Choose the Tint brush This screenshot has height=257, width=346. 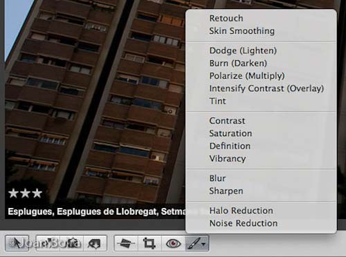[x=261, y=101]
